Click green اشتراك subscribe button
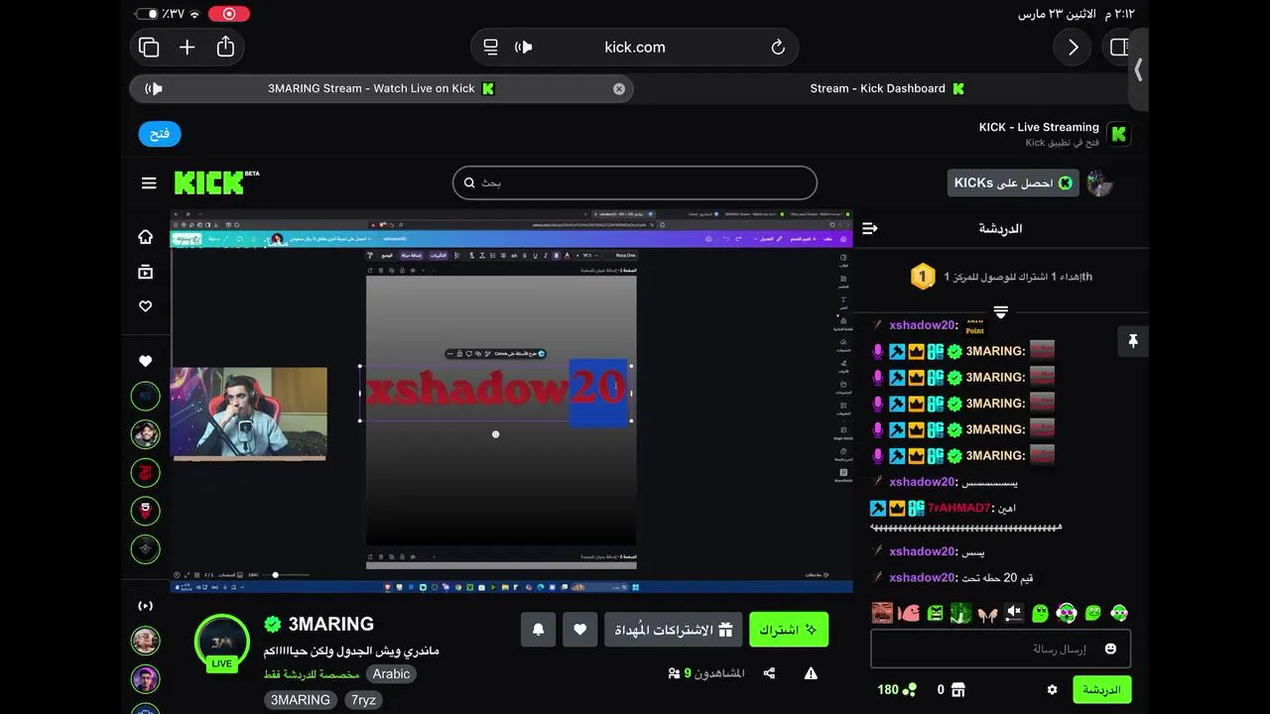The width and height of the screenshot is (1270, 714). [789, 630]
